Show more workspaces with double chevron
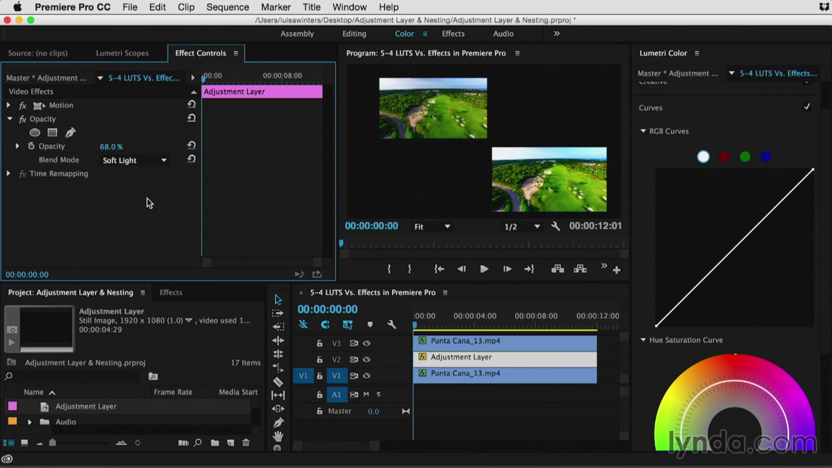Screen dimensions: 832x468 point(556,34)
